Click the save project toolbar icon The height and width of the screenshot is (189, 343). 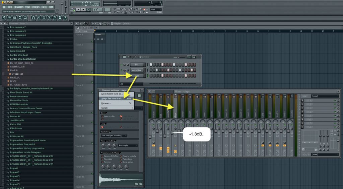[39, 18]
